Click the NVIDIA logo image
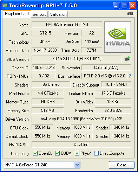This screenshot has width=138, height=172. pyautogui.click(x=118, y=37)
